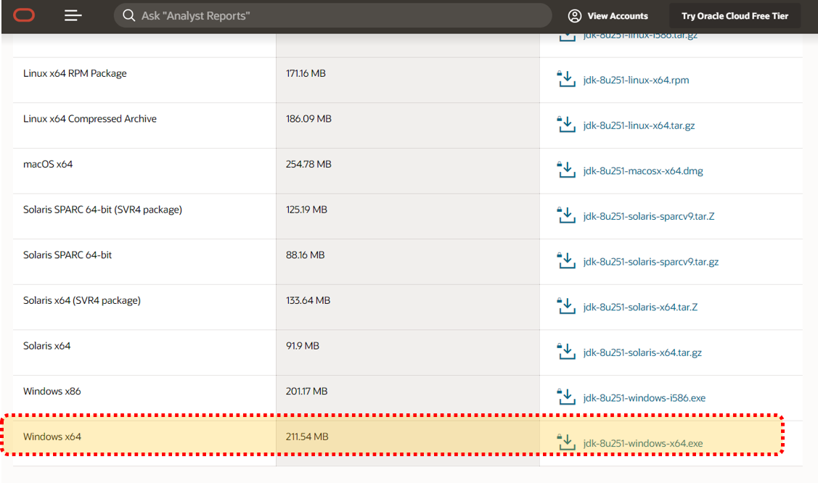Screen dimensions: 818x483
Task: Open the hamburger navigation menu
Action: [73, 16]
